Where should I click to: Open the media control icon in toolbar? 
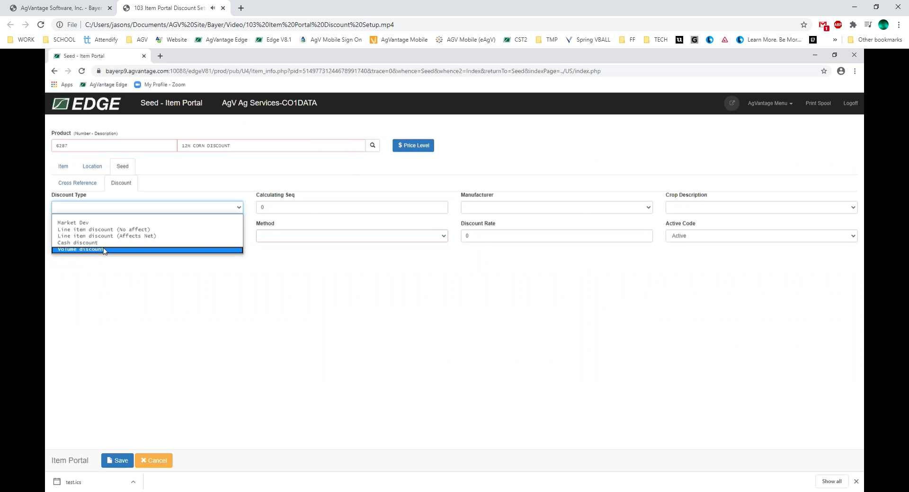point(868,25)
